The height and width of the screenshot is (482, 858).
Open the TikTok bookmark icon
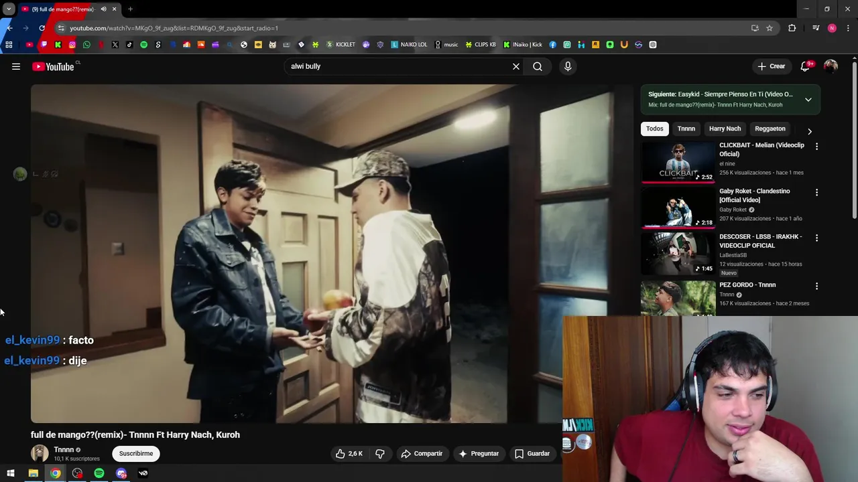[129, 45]
